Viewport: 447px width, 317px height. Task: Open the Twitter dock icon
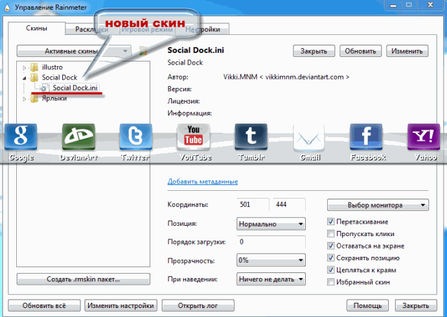[135, 137]
